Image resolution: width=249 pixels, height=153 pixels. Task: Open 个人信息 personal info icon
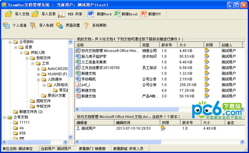tap(6, 25)
